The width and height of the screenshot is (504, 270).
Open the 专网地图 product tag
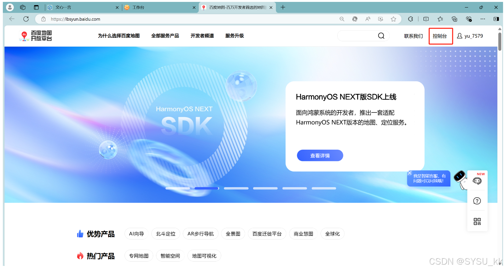tap(139, 256)
